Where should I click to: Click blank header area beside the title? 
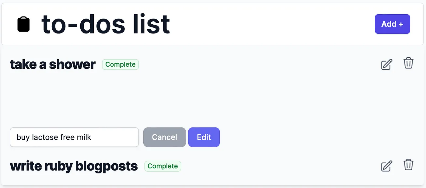[271, 24]
